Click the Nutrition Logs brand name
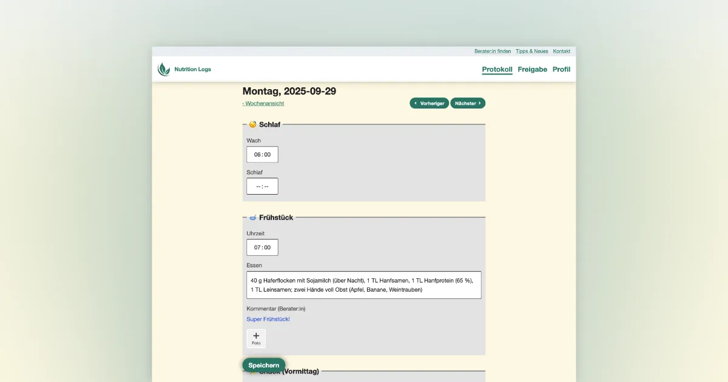Viewport: 728px width, 382px height. [192, 70]
